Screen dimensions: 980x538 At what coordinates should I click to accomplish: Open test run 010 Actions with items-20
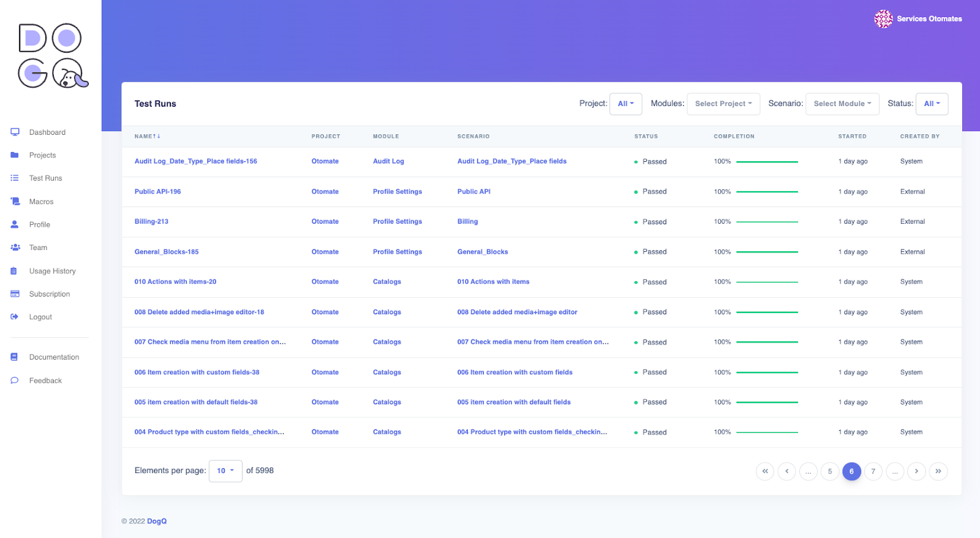tap(175, 282)
